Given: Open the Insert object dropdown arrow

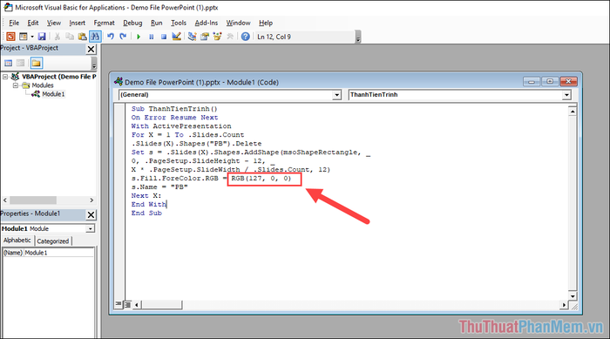Looking at the screenshot, I should coord(32,37).
